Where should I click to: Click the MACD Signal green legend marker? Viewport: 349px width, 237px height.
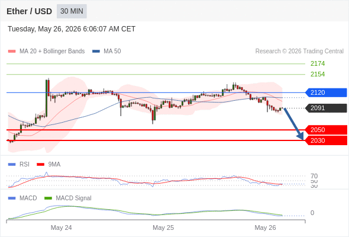pos(48,198)
